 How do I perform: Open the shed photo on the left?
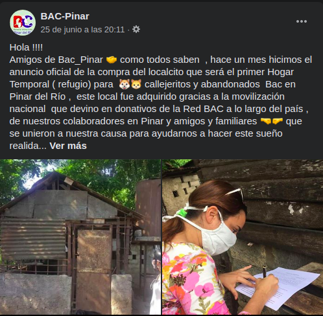[x=80, y=237]
